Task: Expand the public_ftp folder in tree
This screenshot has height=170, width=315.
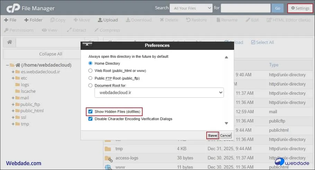Action: [13, 104]
